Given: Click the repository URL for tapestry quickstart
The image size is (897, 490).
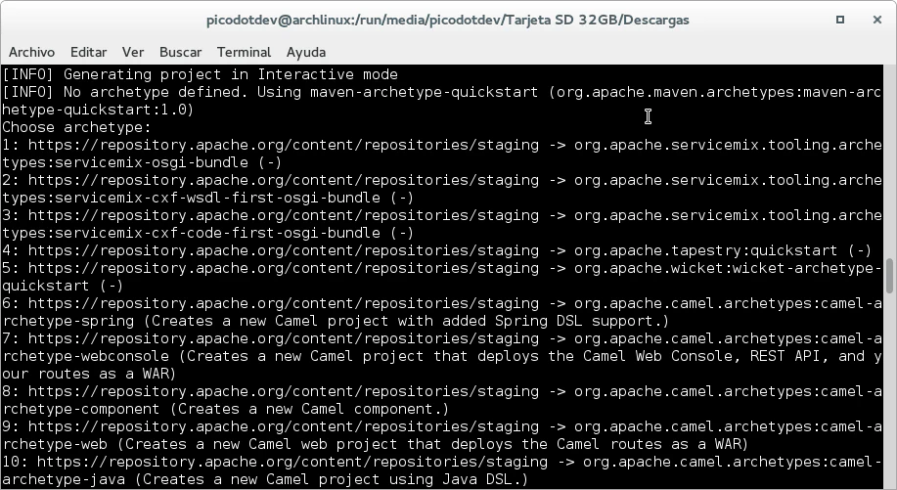Looking at the screenshot, I should coord(283,250).
